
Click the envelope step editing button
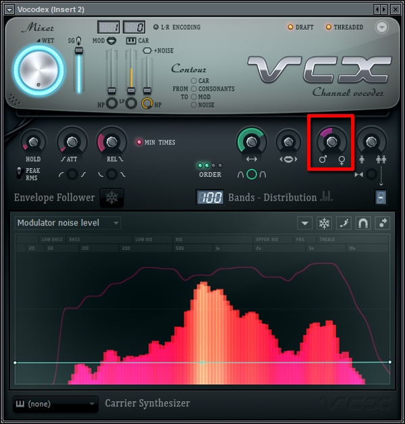[344, 223]
